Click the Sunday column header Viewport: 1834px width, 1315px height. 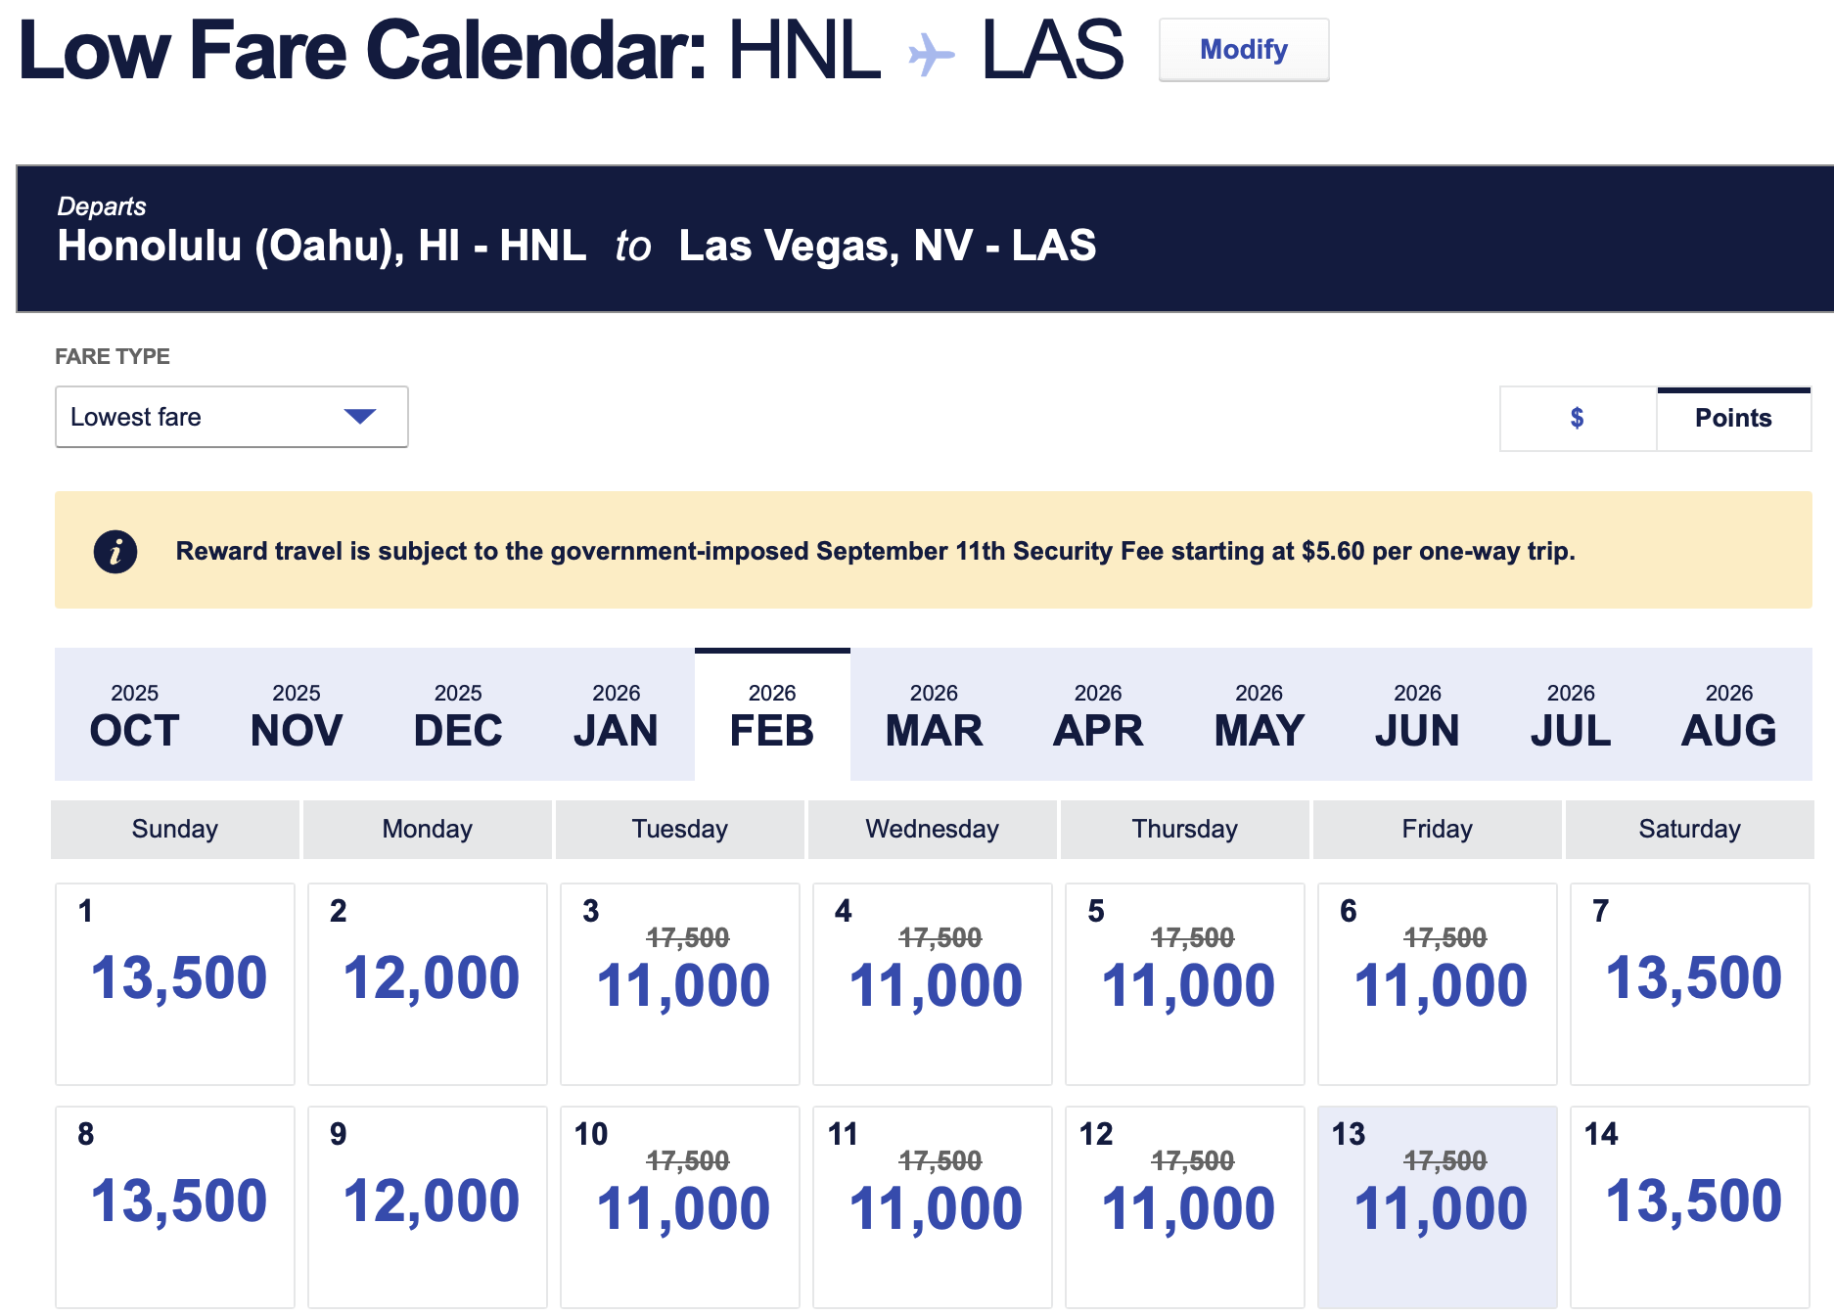(x=175, y=830)
